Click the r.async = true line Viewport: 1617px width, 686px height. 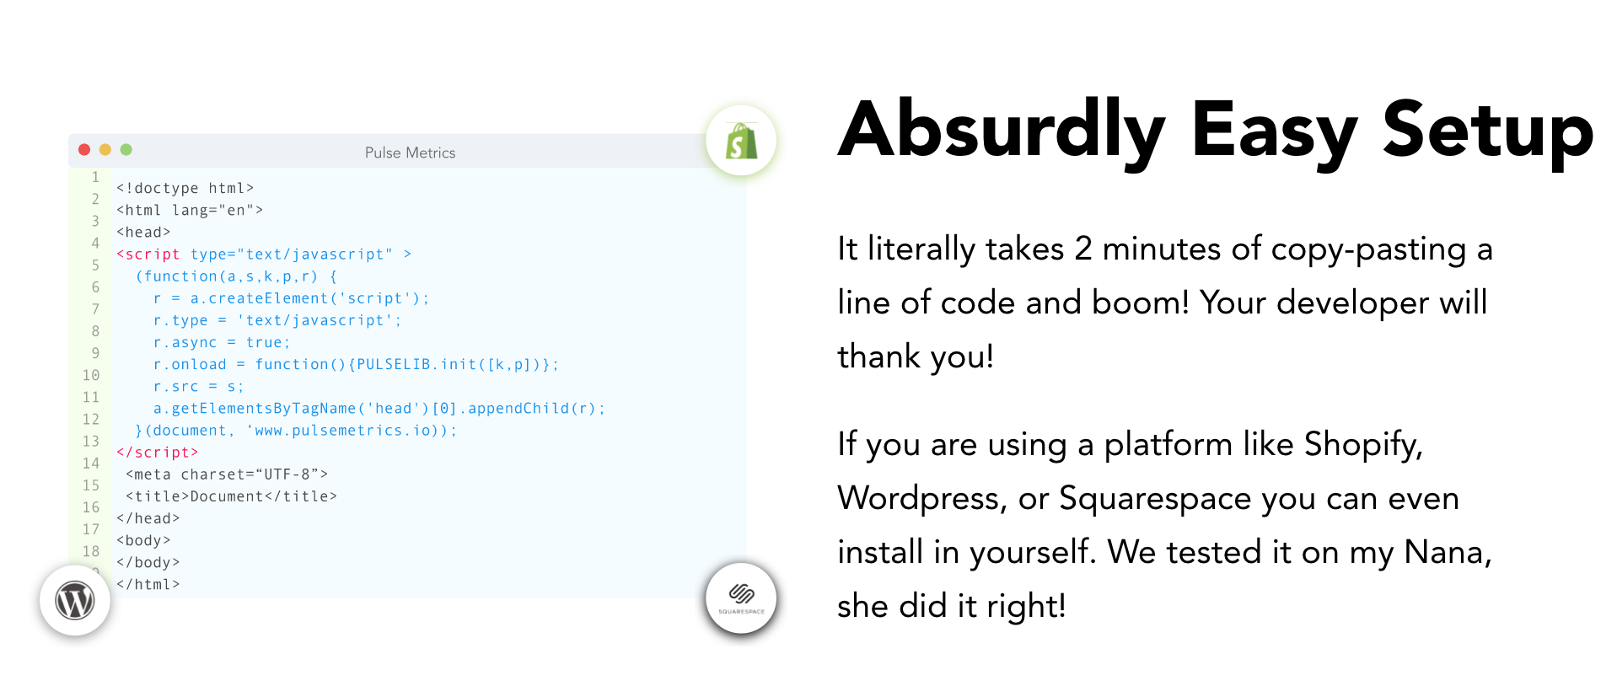coord(222,342)
